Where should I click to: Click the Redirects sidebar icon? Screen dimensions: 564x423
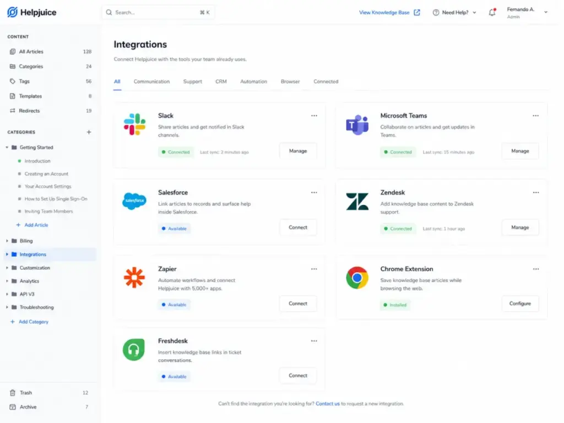pos(13,111)
